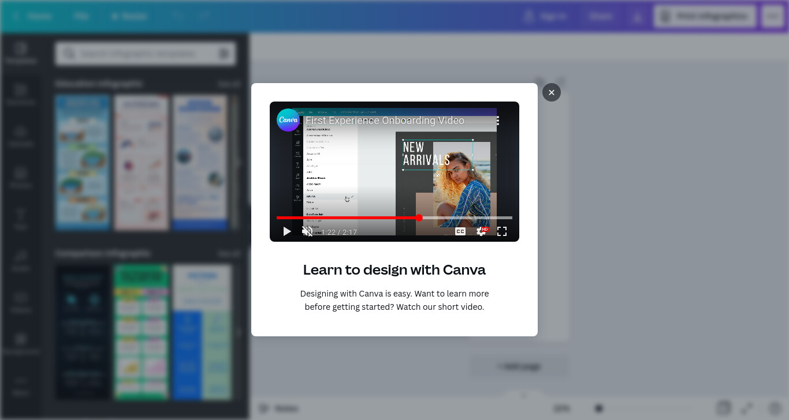Open the Background sidebar panel

(21, 344)
